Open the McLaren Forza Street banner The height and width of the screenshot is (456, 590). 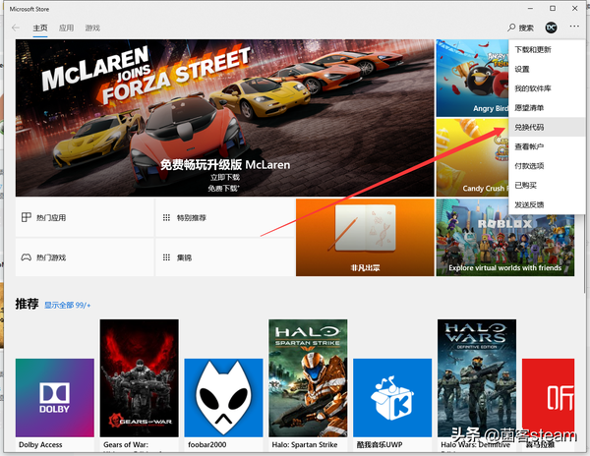224,118
